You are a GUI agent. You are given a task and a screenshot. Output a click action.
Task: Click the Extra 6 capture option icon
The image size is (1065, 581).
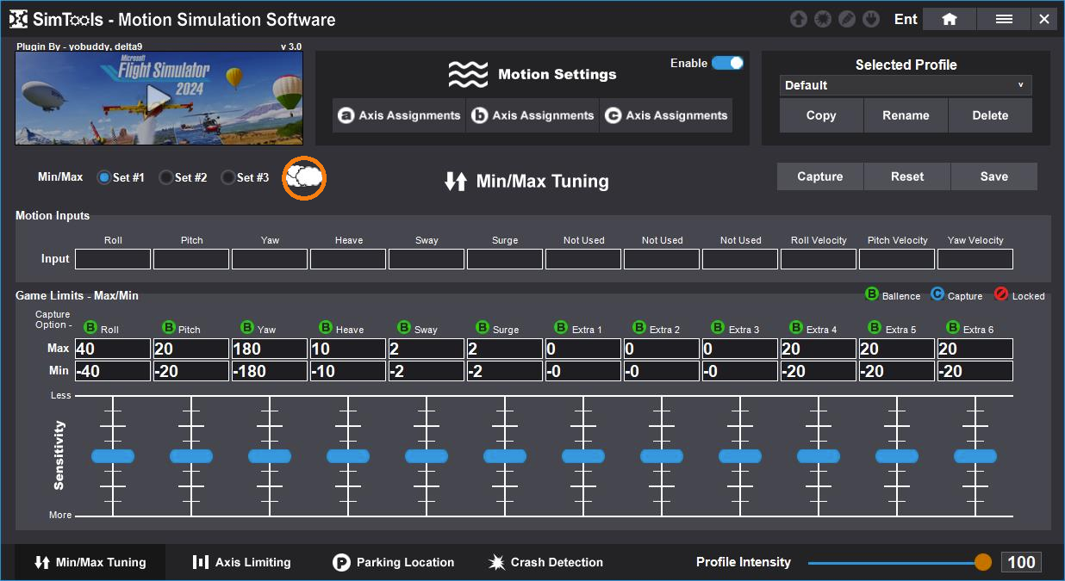[953, 328]
